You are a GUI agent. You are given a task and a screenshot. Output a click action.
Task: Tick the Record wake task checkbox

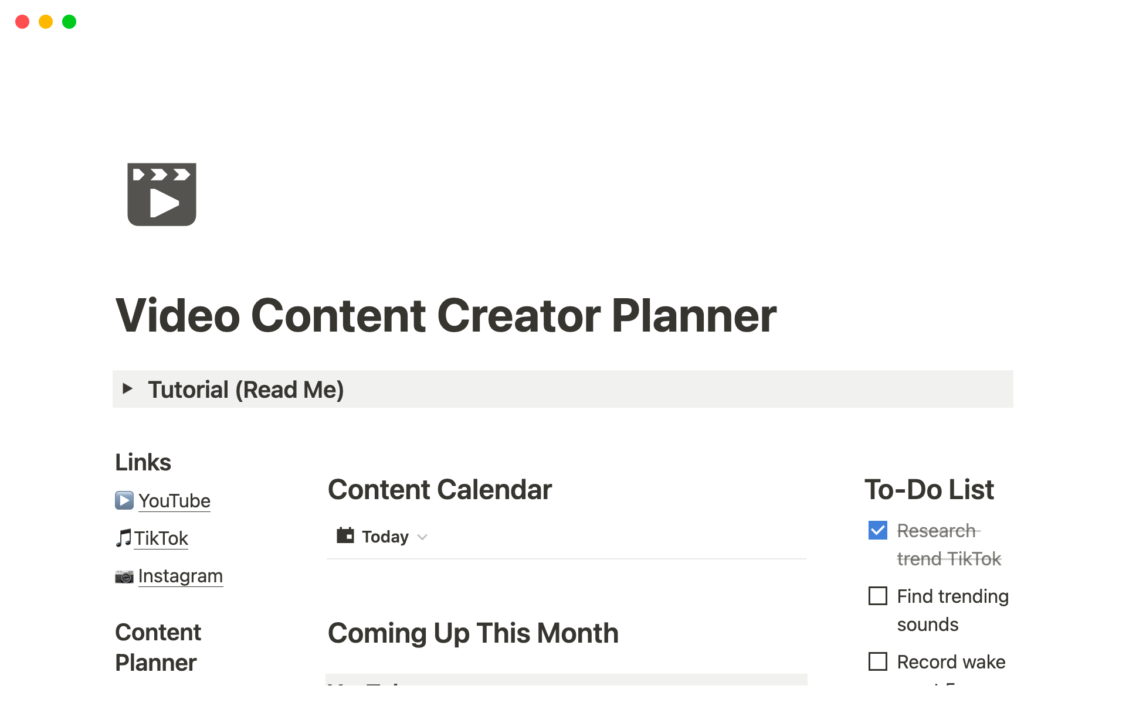(877, 661)
